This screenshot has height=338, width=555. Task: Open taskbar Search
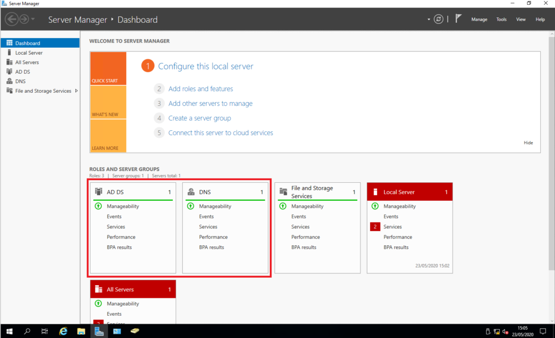pyautogui.click(x=27, y=331)
